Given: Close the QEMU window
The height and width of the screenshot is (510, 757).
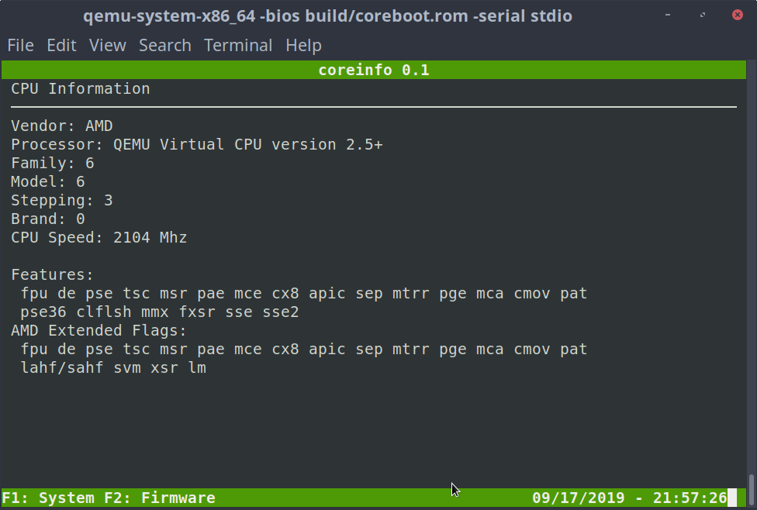Looking at the screenshot, I should (736, 14).
